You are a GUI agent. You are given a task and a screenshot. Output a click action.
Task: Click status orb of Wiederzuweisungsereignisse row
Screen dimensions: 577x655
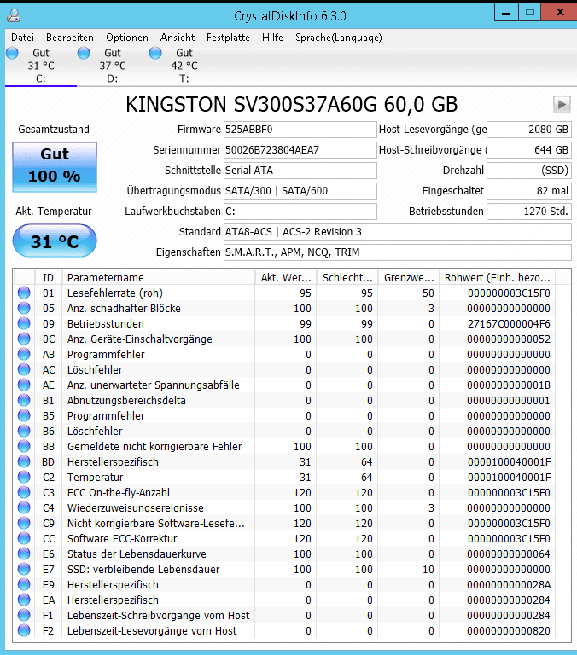coord(24,507)
